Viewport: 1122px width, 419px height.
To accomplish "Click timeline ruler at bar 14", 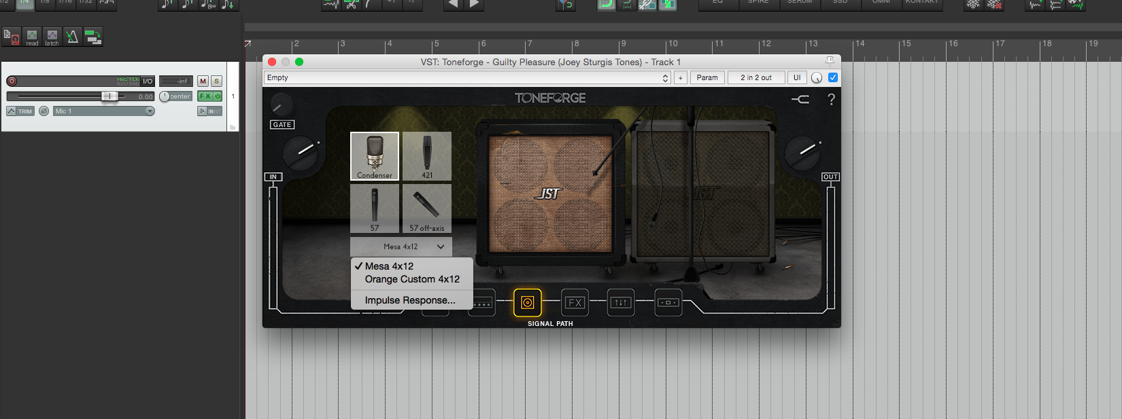I will (x=860, y=43).
